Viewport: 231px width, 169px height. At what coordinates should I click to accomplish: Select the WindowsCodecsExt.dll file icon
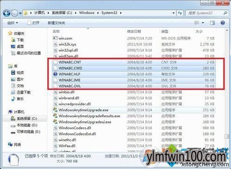[x=55, y=134]
